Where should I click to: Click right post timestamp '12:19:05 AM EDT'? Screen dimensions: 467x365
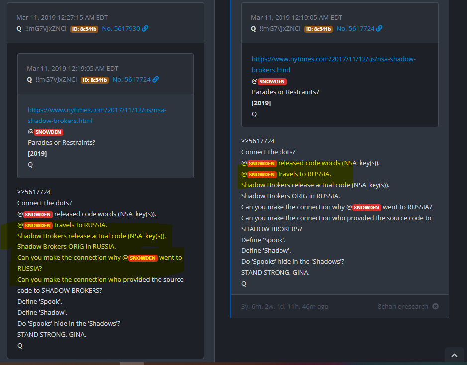pos(296,17)
